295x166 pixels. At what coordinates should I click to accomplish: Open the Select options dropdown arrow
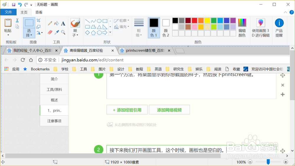(x=31, y=35)
